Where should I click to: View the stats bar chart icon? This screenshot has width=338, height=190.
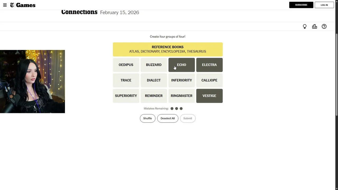point(314,26)
